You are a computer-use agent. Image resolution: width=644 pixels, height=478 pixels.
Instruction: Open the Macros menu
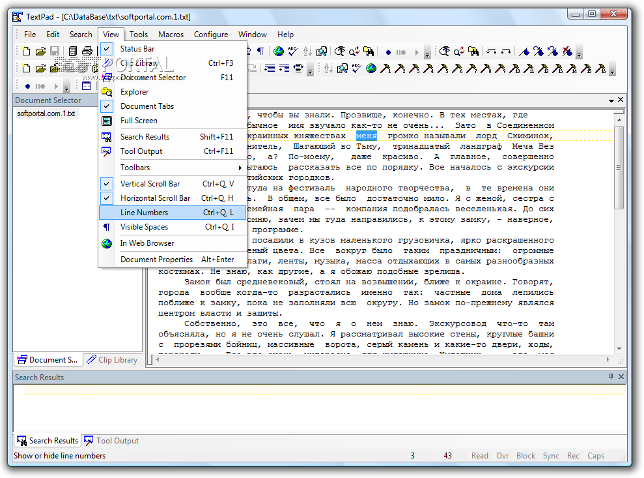coord(171,35)
